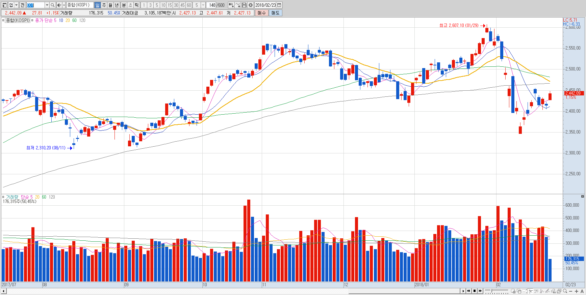Open the 업 market type dropdown arrow

point(16,5)
